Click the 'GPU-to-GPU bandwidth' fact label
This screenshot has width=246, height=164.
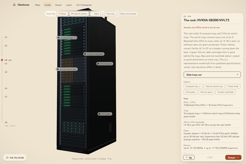coord(194,122)
